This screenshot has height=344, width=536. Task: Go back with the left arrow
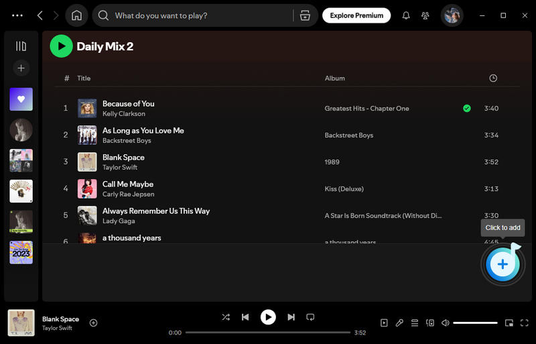coord(40,15)
